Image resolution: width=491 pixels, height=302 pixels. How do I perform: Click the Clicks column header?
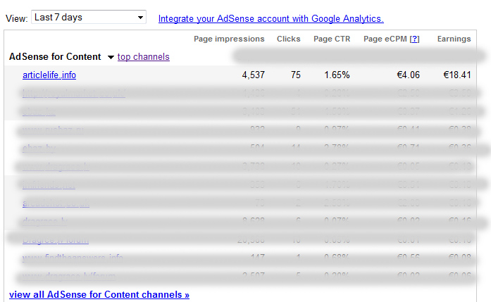(x=288, y=39)
